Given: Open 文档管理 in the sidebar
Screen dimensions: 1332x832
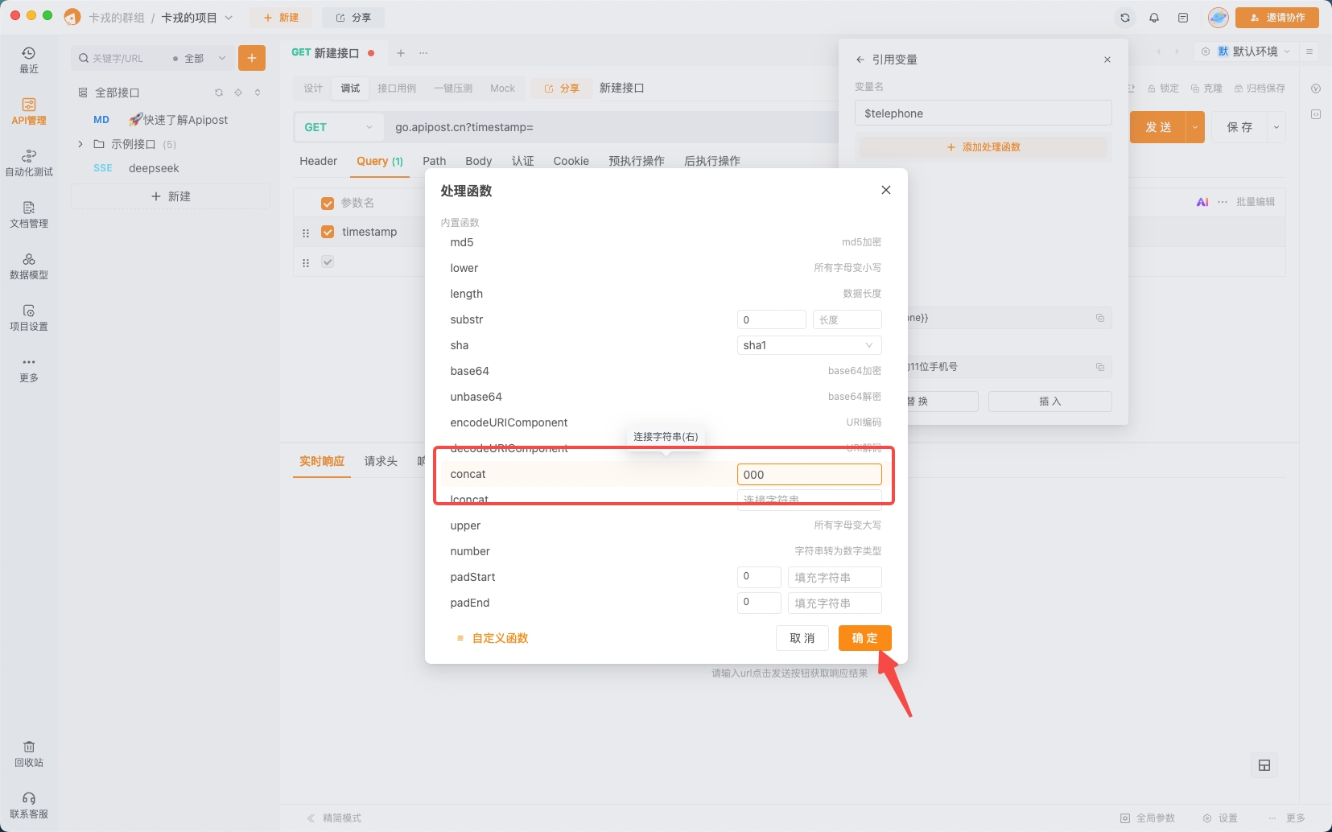Looking at the screenshot, I should 29,215.
